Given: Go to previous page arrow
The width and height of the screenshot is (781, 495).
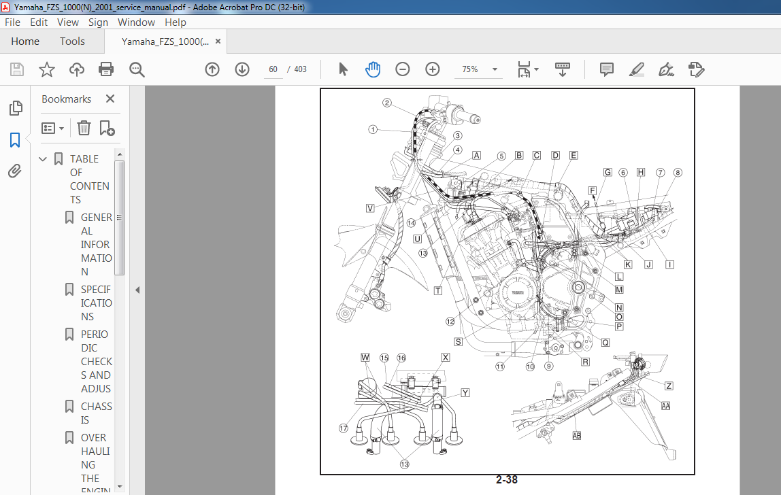Looking at the screenshot, I should [x=212, y=69].
